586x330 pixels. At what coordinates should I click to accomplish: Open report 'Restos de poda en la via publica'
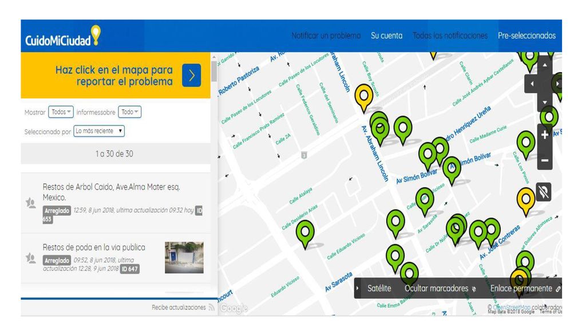pos(94,247)
